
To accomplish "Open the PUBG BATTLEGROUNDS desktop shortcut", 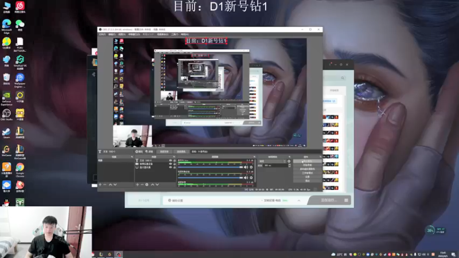I will [x=20, y=45].
